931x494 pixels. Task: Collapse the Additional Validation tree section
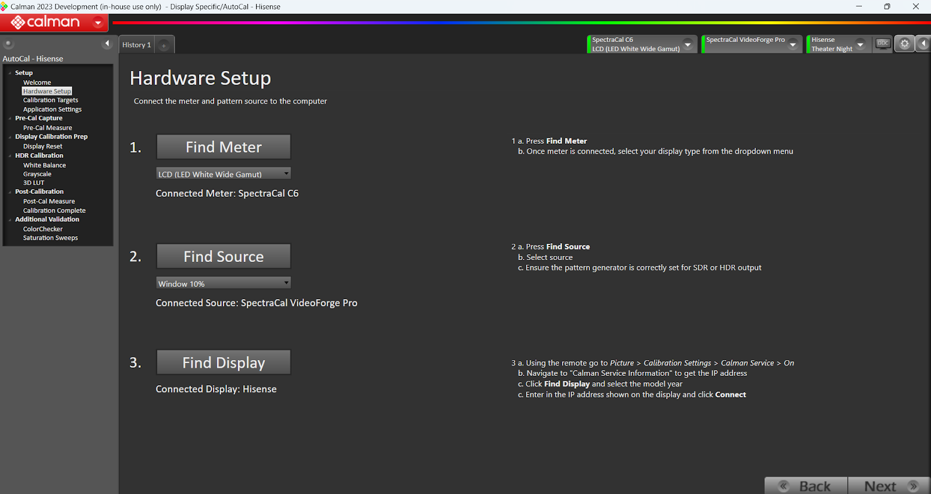pos(10,220)
